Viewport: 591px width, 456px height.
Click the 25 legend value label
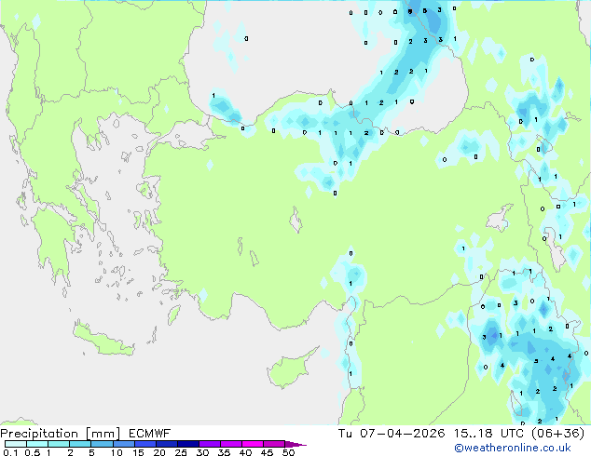(181, 452)
